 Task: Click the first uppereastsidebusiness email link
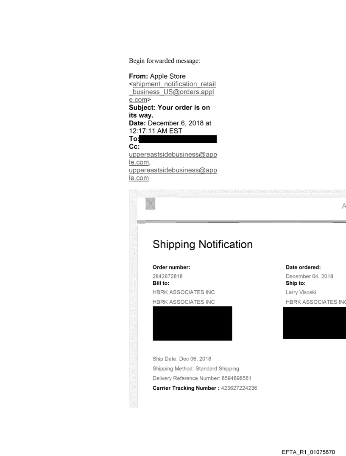coord(175,158)
